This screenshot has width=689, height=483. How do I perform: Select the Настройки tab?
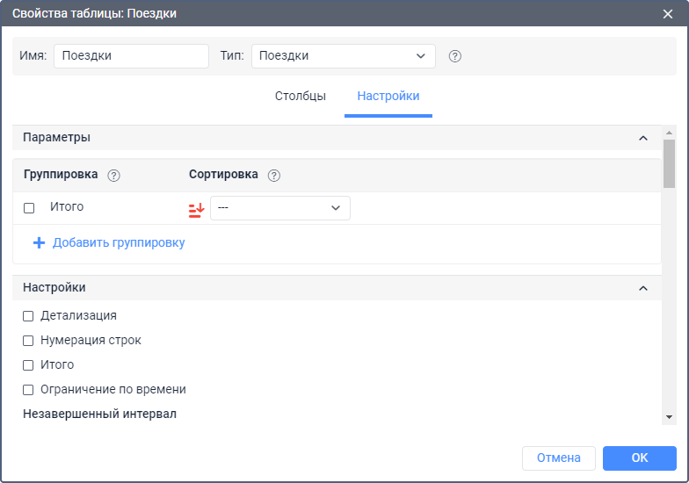coord(388,96)
